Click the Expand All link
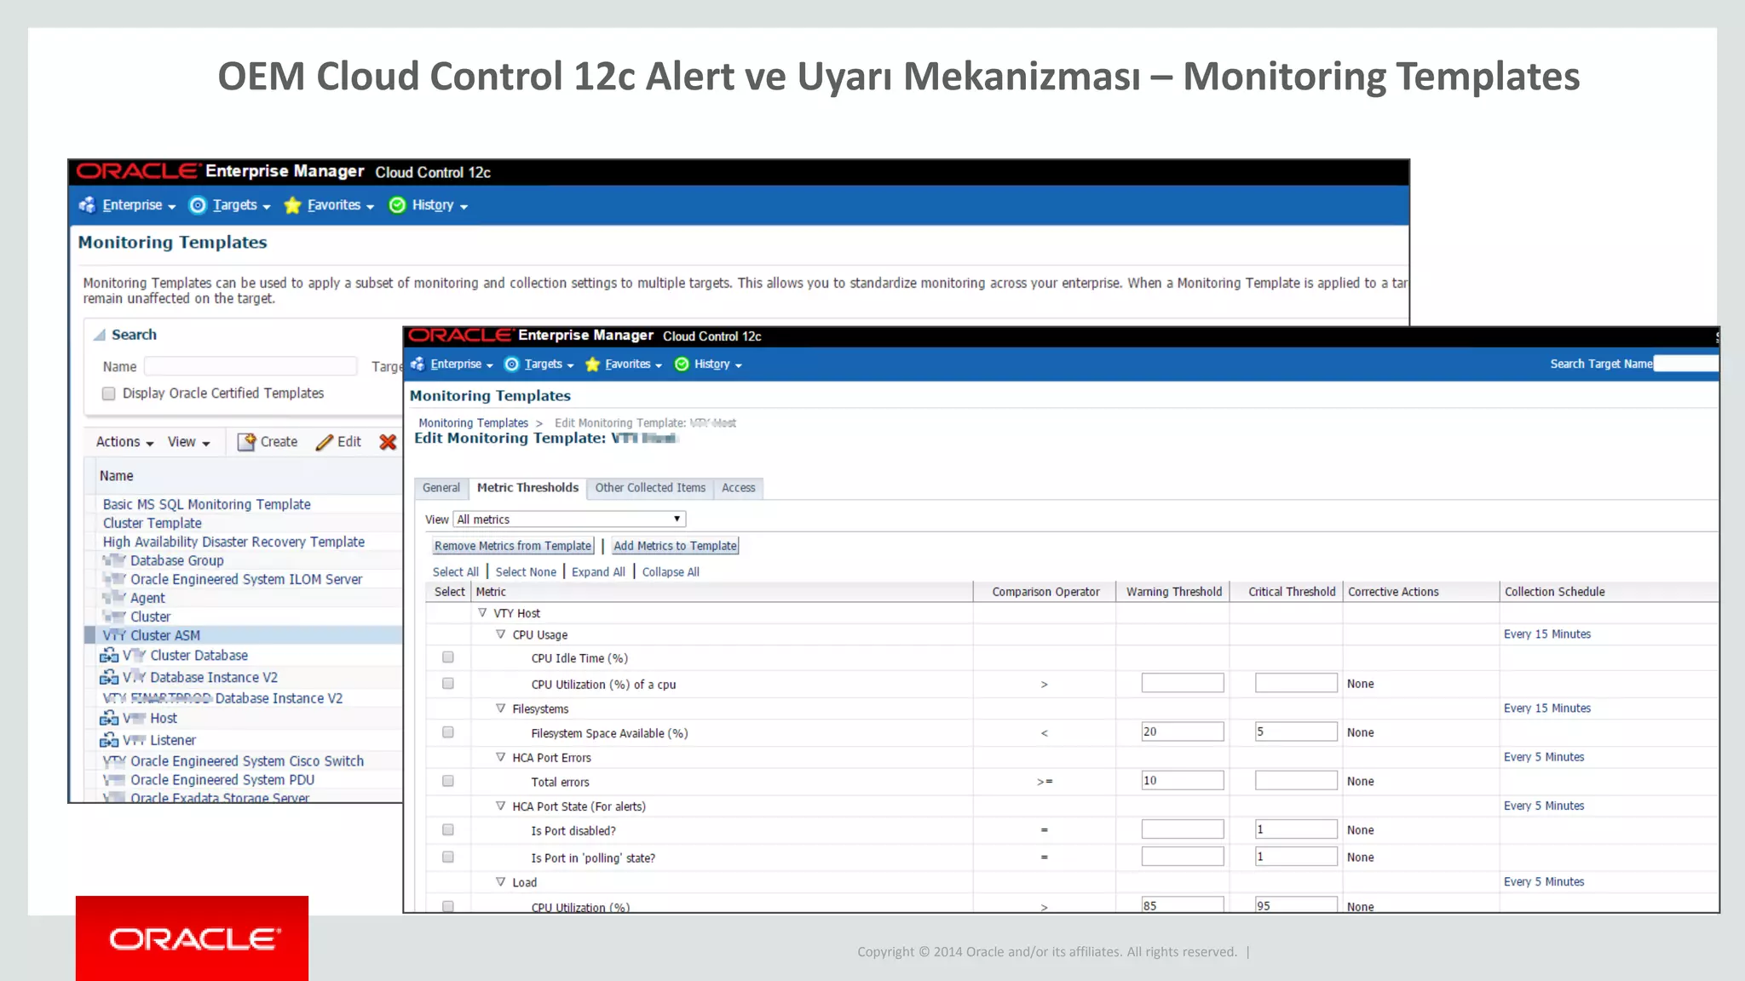Screen dimensions: 1745x981 (x=598, y=572)
